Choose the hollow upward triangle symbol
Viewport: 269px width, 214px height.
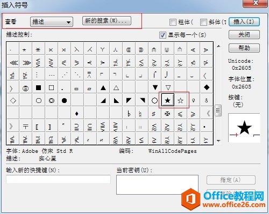click(x=116, y=87)
